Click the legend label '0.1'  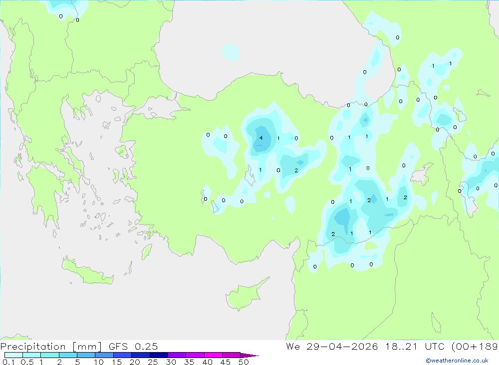pyautogui.click(x=8, y=362)
